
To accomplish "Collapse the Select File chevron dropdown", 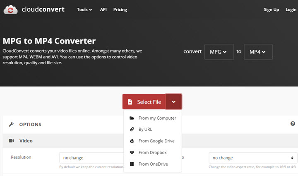I will tap(174, 102).
